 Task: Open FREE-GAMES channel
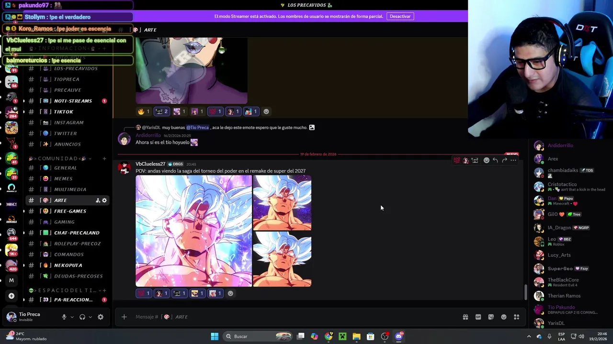68,211
